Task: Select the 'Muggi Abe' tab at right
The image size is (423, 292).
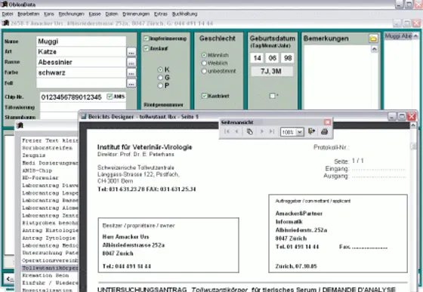Action: point(398,36)
